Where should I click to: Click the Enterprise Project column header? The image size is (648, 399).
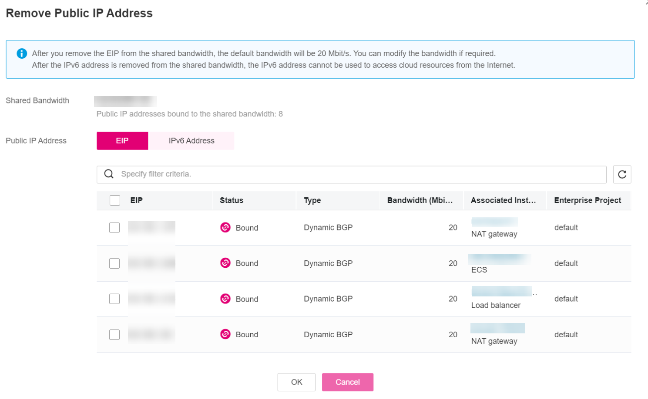pos(588,200)
